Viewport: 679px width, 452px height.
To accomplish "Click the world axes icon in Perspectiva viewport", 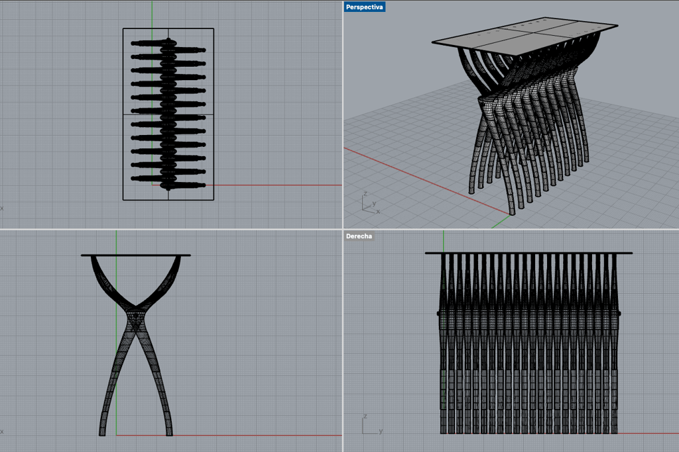I will coord(371,203).
